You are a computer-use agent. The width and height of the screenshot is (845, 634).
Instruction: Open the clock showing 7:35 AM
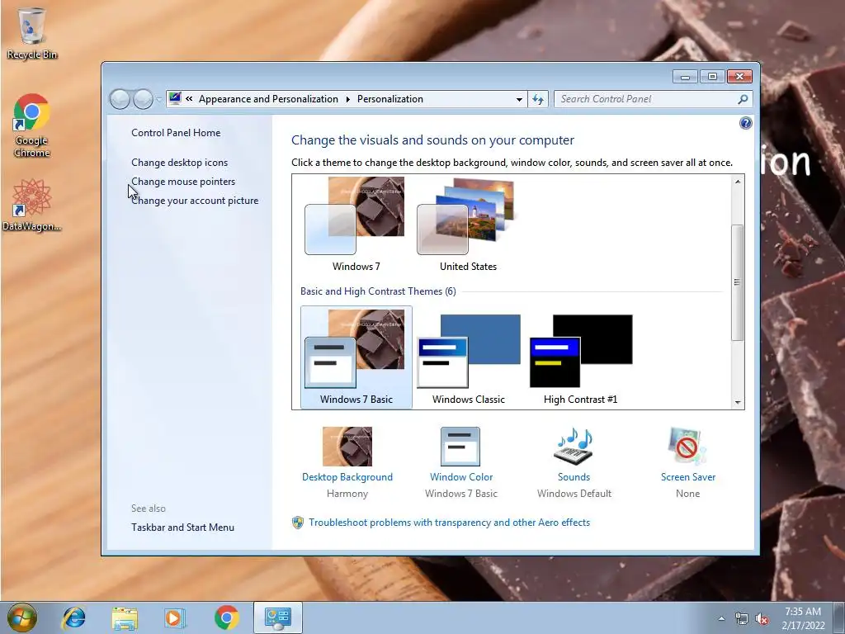[803, 617]
